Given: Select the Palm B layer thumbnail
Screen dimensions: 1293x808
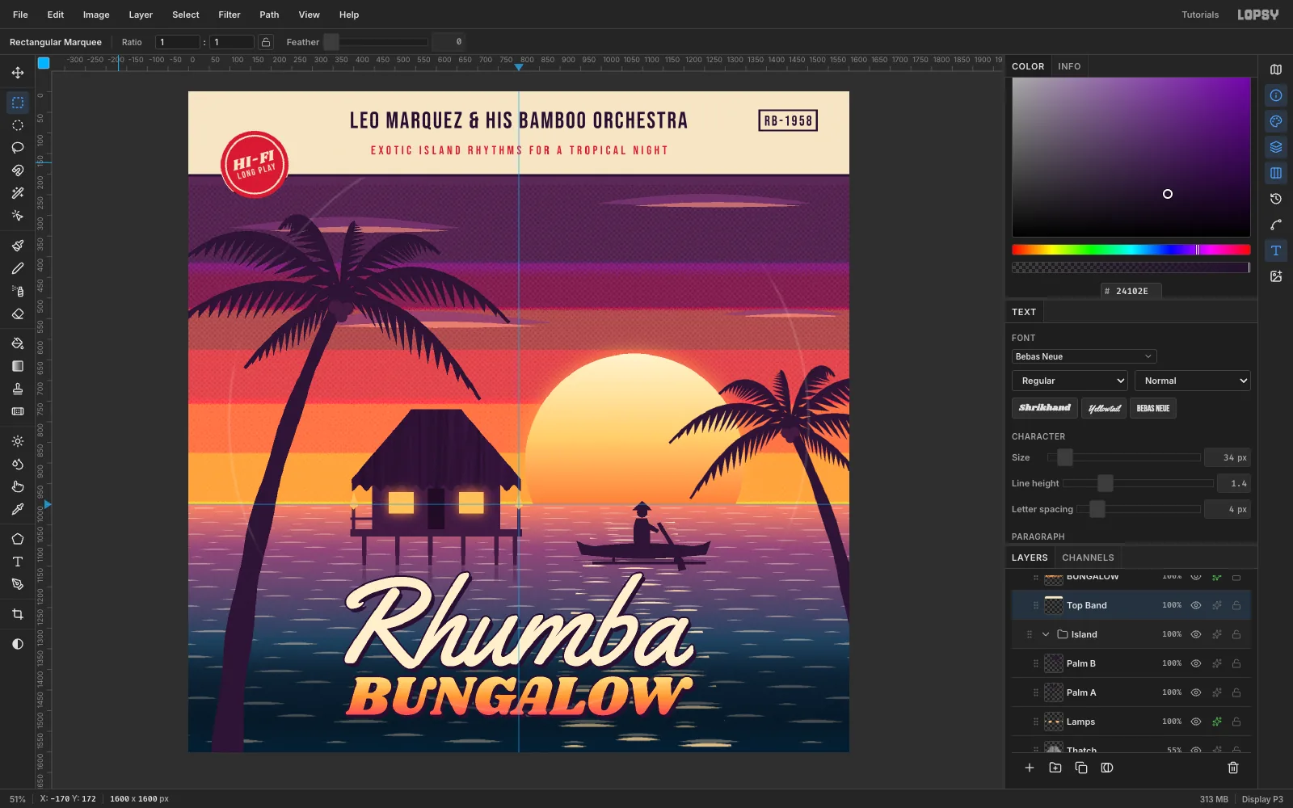Looking at the screenshot, I should [x=1054, y=663].
